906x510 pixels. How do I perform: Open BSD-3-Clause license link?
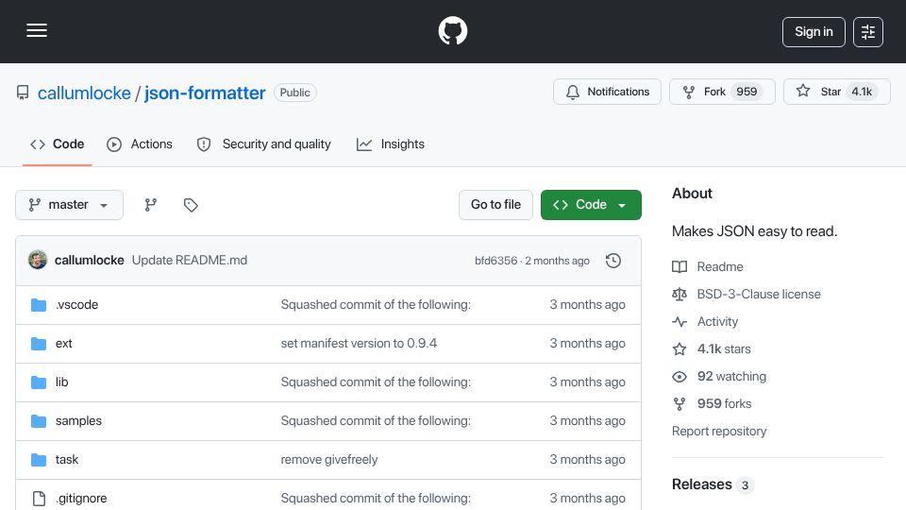click(x=759, y=295)
